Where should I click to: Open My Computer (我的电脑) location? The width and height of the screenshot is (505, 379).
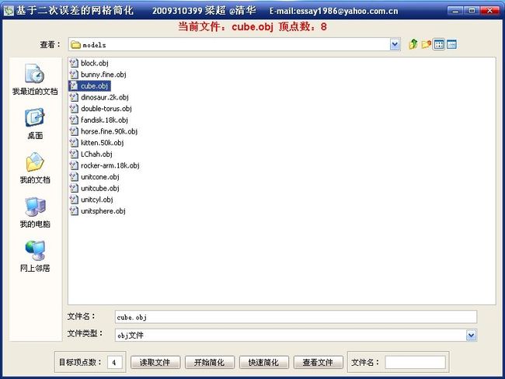coord(35,212)
